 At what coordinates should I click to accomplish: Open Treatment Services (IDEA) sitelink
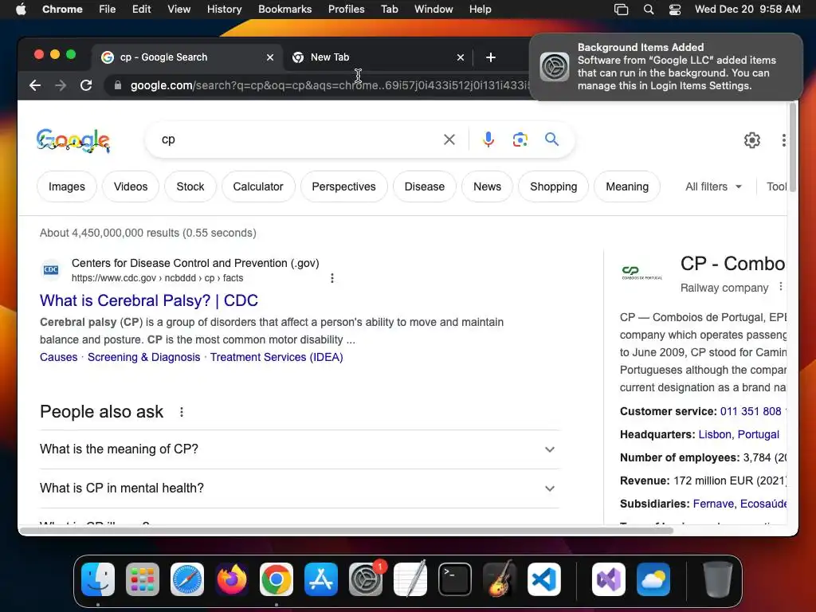tap(277, 358)
